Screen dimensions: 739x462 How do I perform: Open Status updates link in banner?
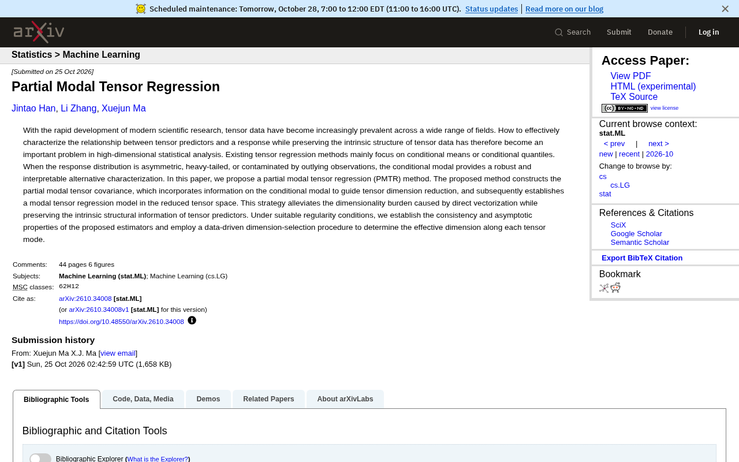491,9
